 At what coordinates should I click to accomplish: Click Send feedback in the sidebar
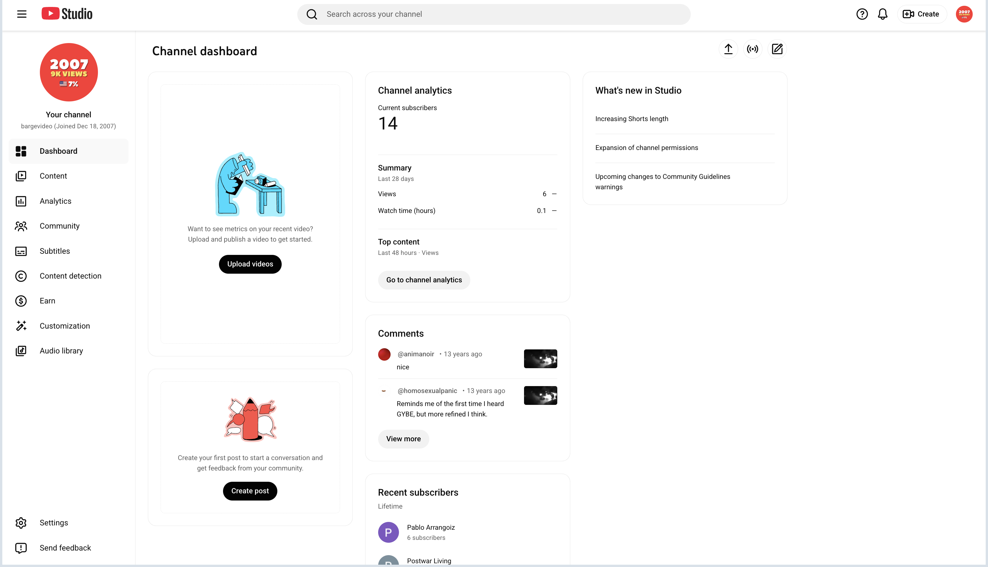[x=68, y=548]
